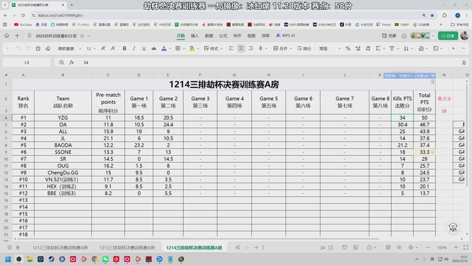Reload the page in browser
472x265 pixels.
tap(23, 15)
